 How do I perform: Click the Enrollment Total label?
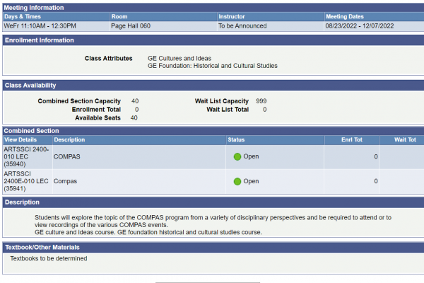[x=96, y=110]
